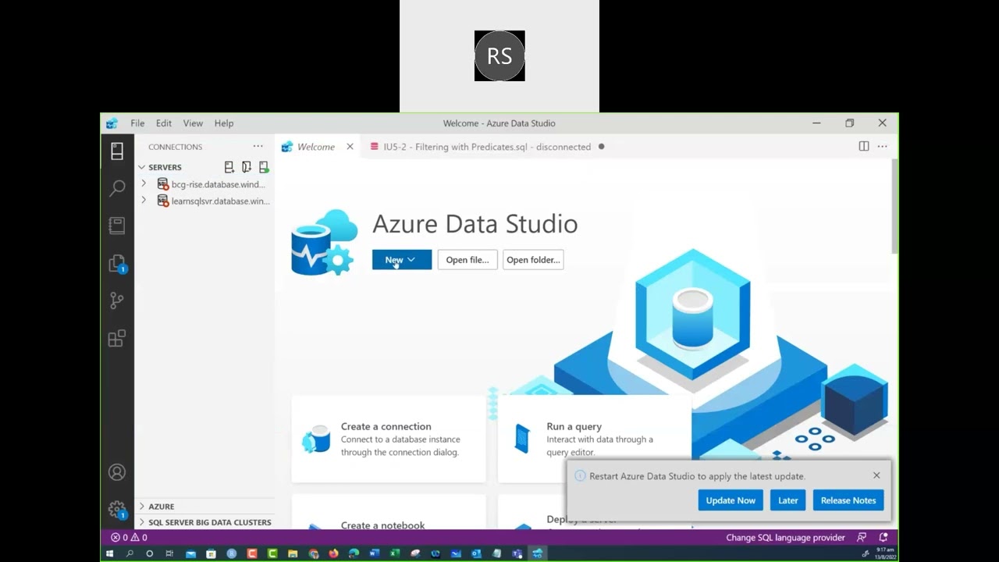Click the Show Active Connections icon
This screenshot has width=999, height=562.
(264, 167)
